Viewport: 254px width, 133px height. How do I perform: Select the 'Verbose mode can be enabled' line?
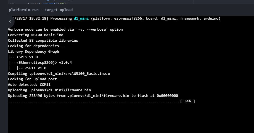click(x=65, y=30)
